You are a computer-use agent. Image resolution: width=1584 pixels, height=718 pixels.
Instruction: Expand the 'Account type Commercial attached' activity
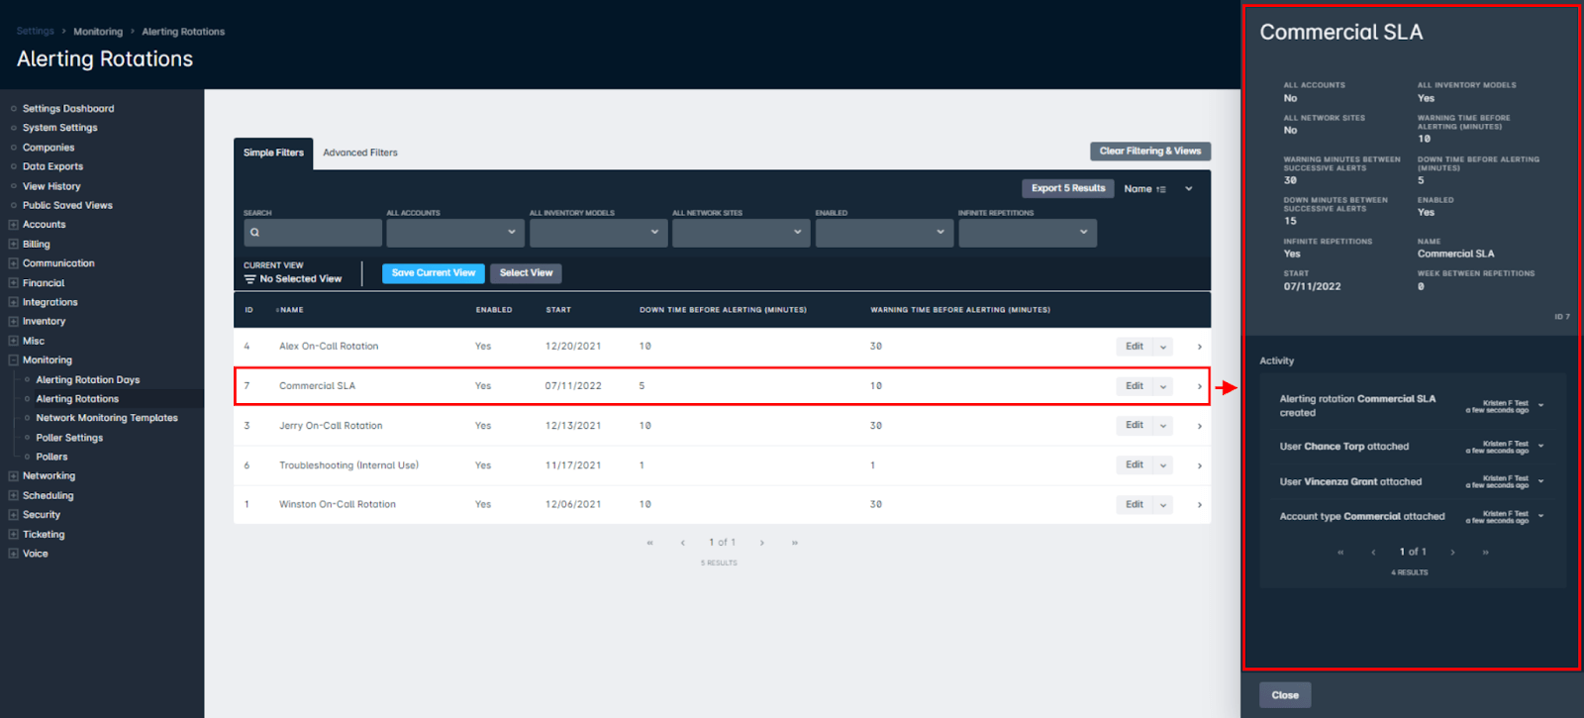tap(1541, 515)
